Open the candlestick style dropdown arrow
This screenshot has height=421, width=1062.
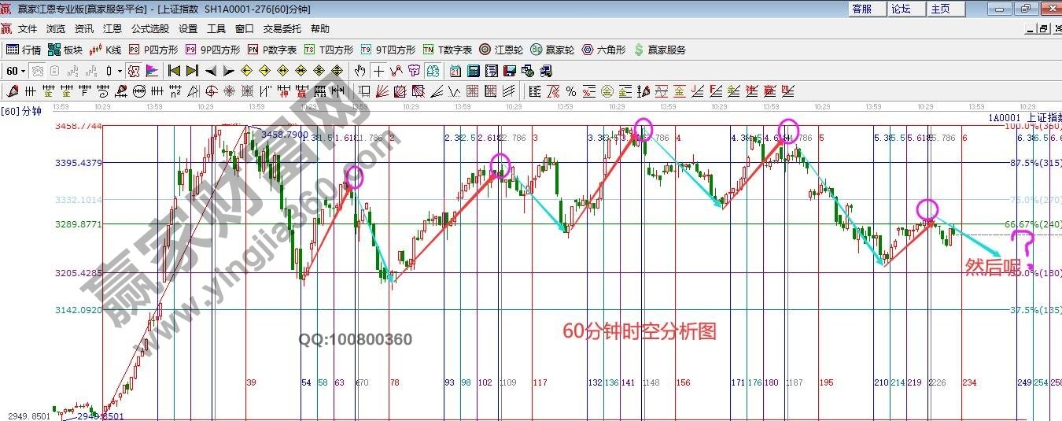(x=120, y=71)
